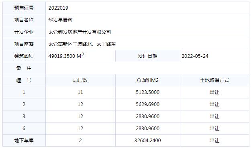Click 出让 in building 2 row

214,104
